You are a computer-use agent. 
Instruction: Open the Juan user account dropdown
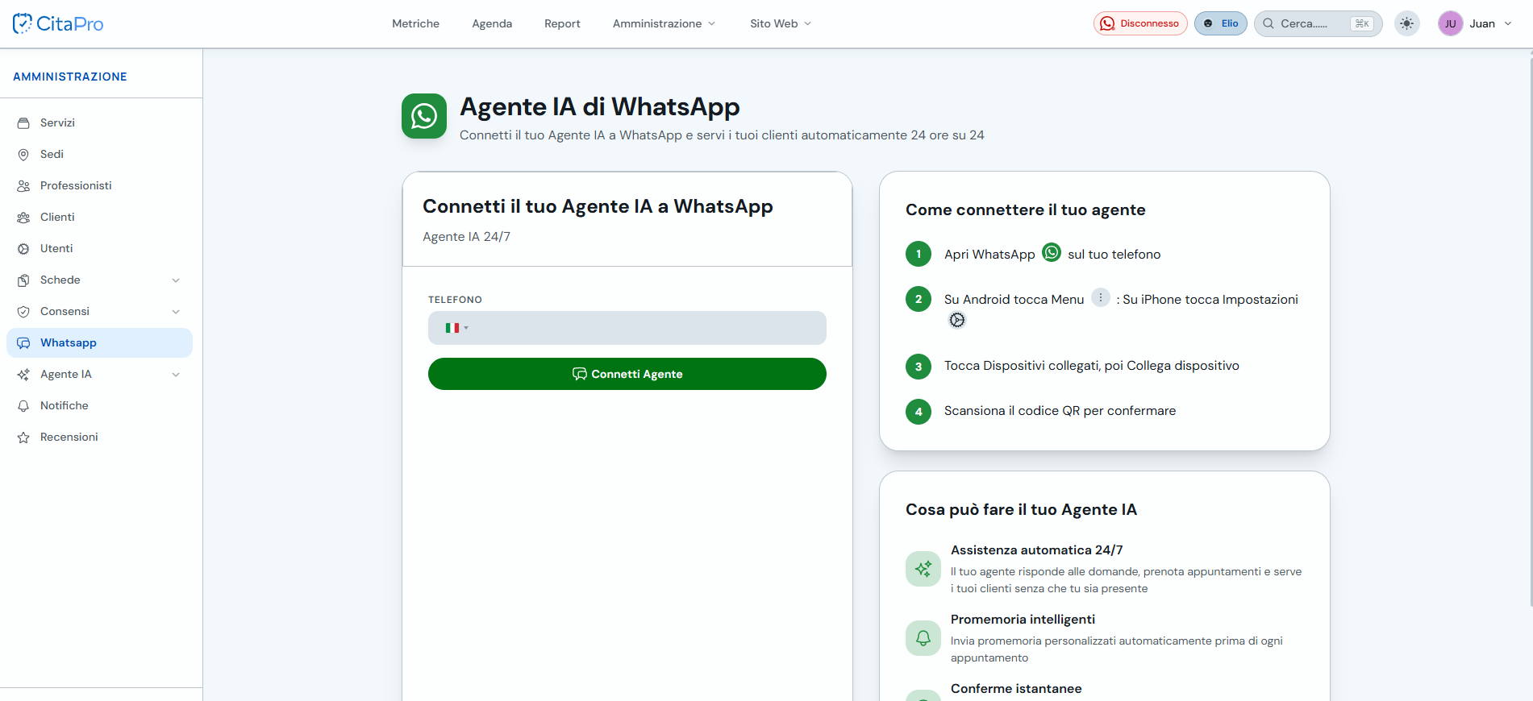pyautogui.click(x=1475, y=23)
